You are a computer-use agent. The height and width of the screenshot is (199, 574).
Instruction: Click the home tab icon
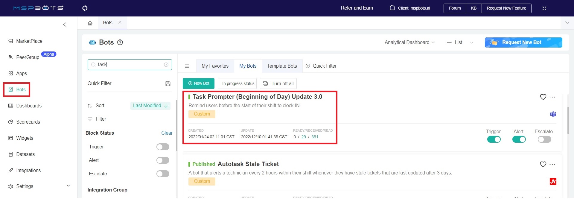tap(90, 23)
